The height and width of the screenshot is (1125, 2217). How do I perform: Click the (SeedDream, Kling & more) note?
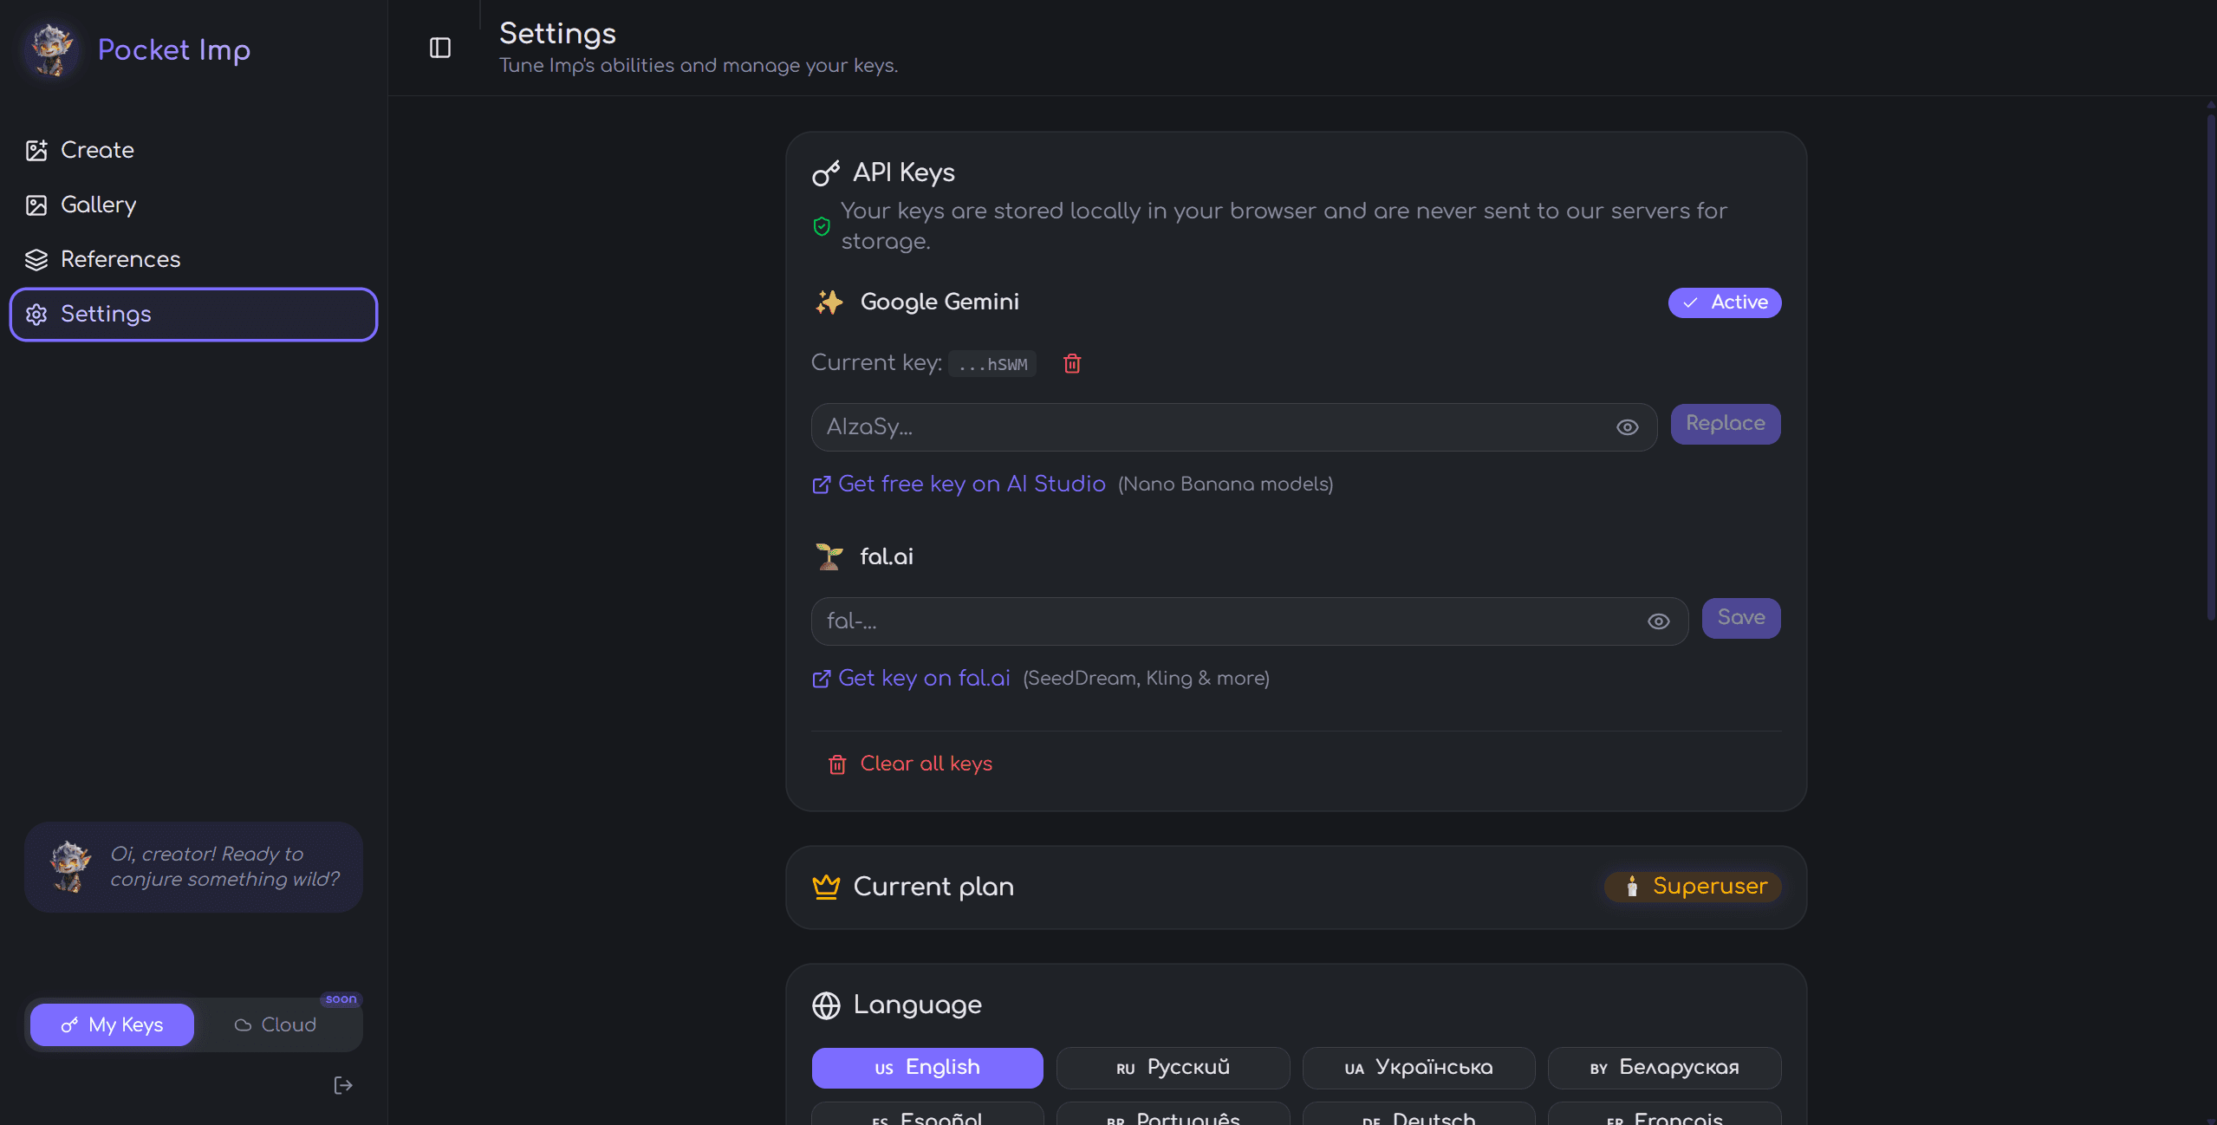(x=1146, y=679)
